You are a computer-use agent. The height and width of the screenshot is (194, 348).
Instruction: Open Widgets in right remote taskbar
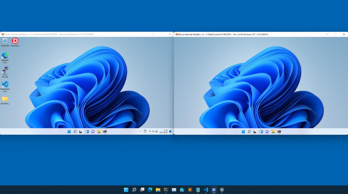point(261,132)
